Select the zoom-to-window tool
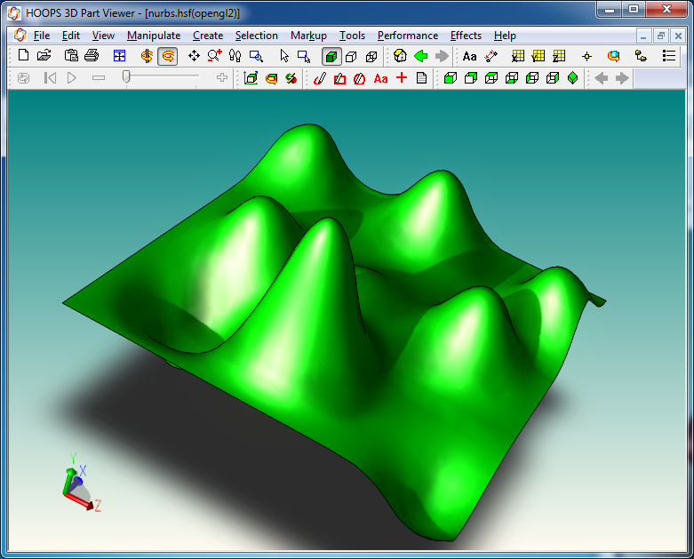The image size is (694, 559). coord(256,56)
